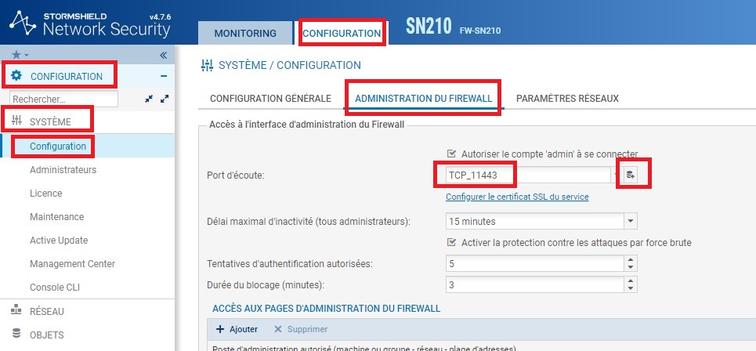Toggle brute force protection checkbox
Viewport: 756px width, 351px height.
[x=451, y=242]
